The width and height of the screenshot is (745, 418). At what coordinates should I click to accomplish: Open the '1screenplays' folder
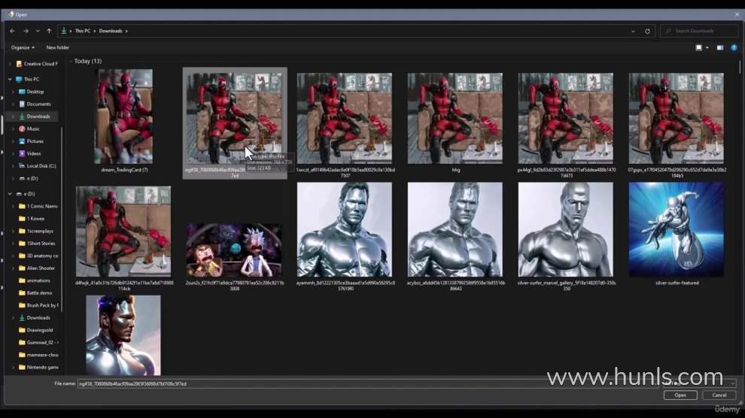[36, 231]
